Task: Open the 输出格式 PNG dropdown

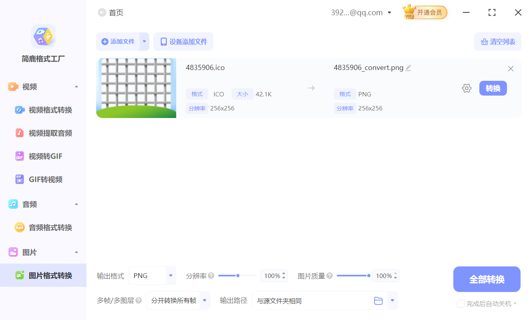Action: click(x=170, y=276)
